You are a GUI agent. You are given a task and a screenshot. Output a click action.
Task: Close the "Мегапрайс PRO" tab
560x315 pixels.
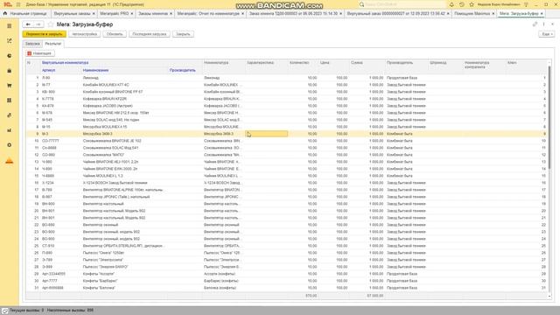click(132, 14)
